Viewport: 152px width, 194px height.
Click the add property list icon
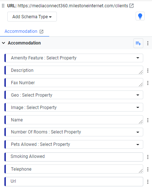[x=138, y=43]
